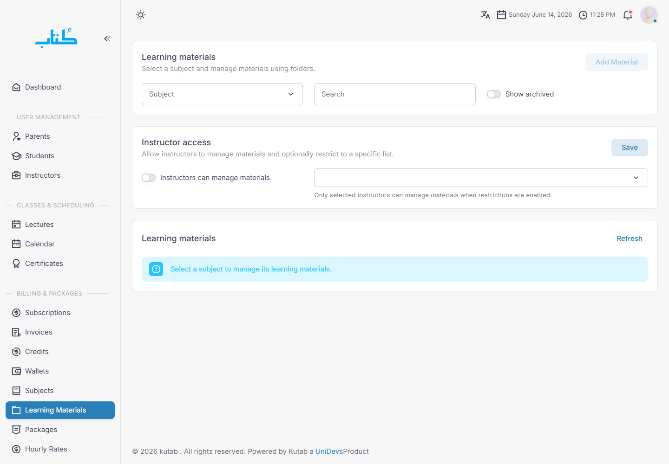Click the Credits coin icon

pyautogui.click(x=16, y=352)
